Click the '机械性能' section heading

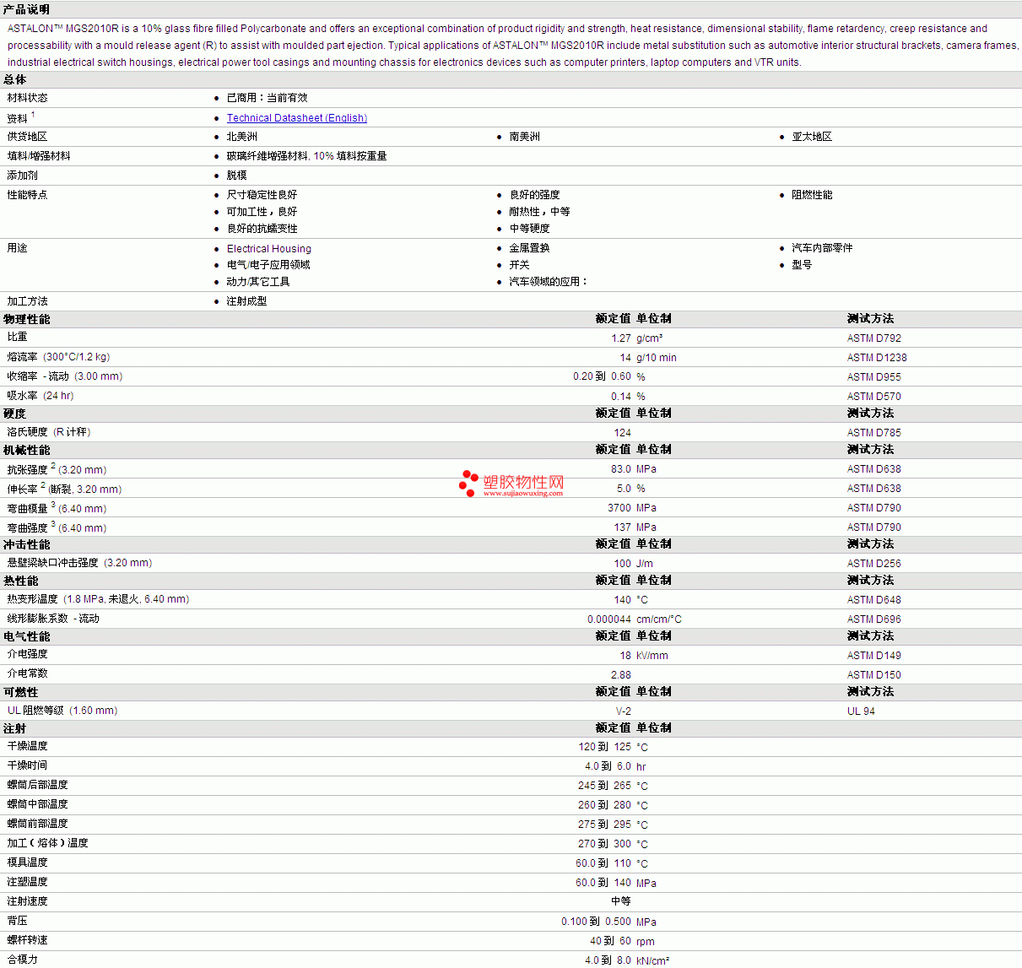click(x=27, y=450)
